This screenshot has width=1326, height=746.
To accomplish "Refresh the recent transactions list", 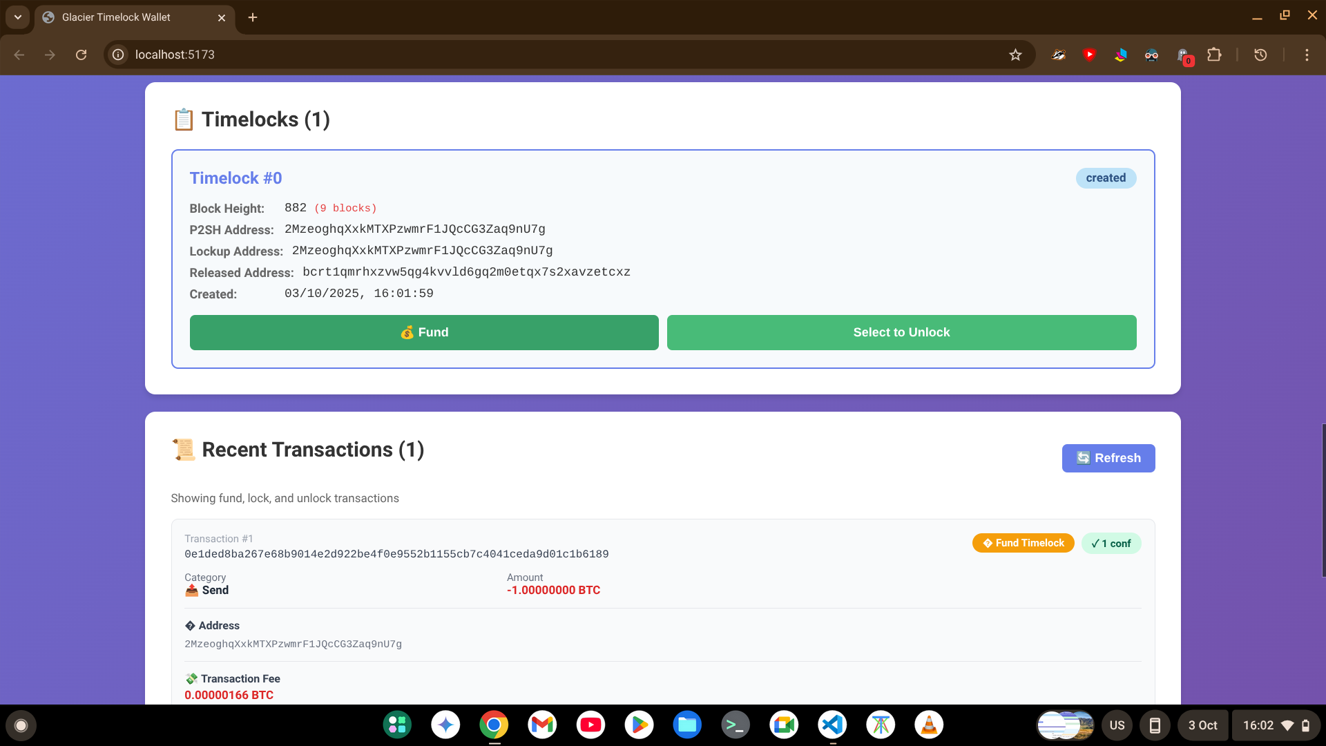I will [1108, 458].
